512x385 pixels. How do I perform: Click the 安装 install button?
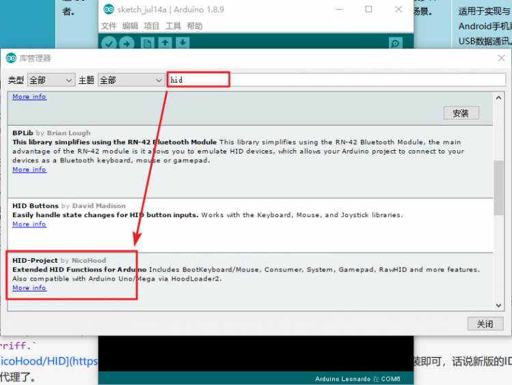(x=461, y=113)
